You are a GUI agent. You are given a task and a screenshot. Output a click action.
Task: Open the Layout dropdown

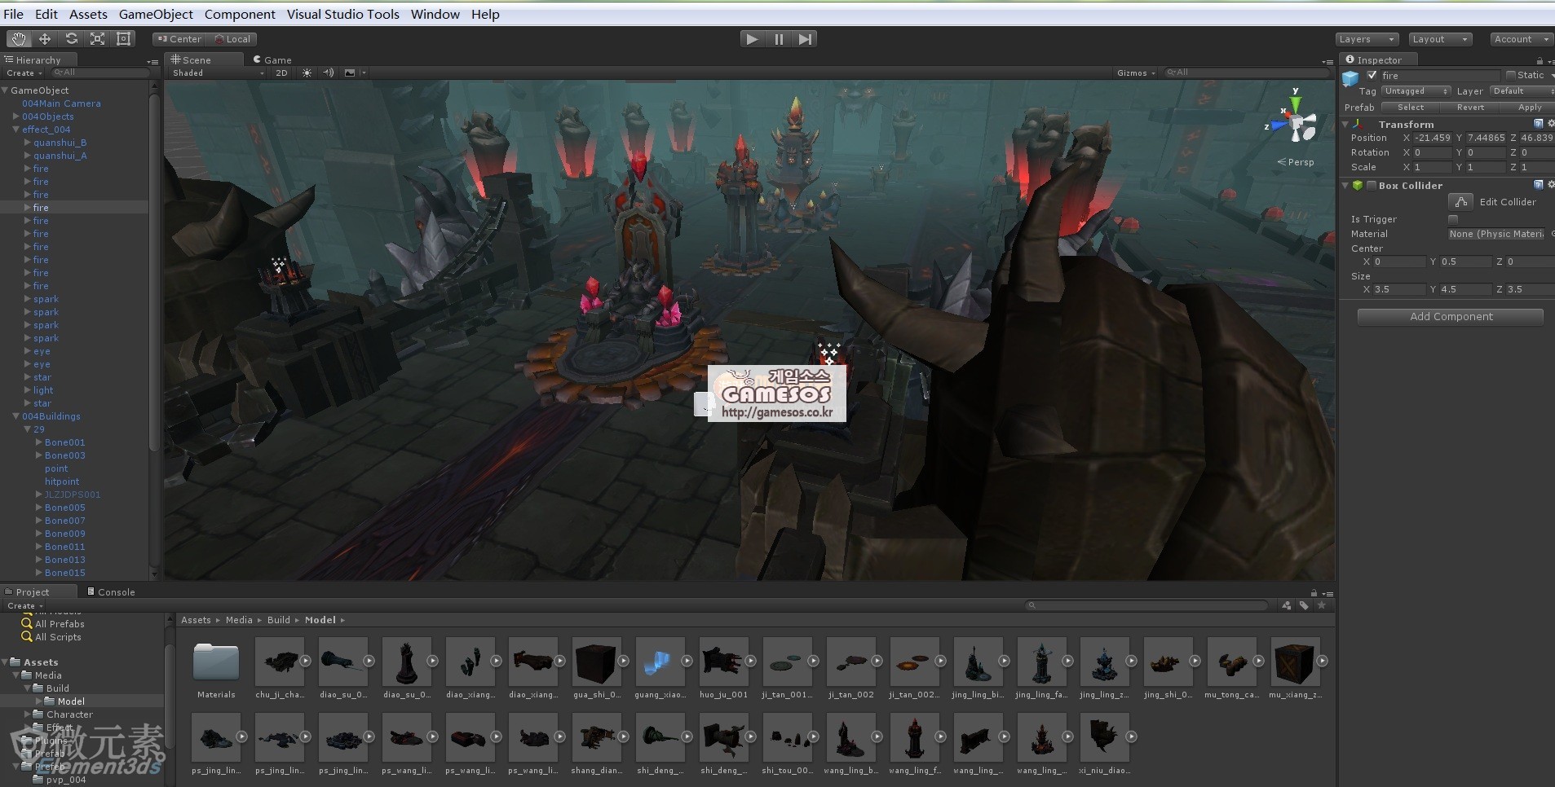pos(1441,38)
